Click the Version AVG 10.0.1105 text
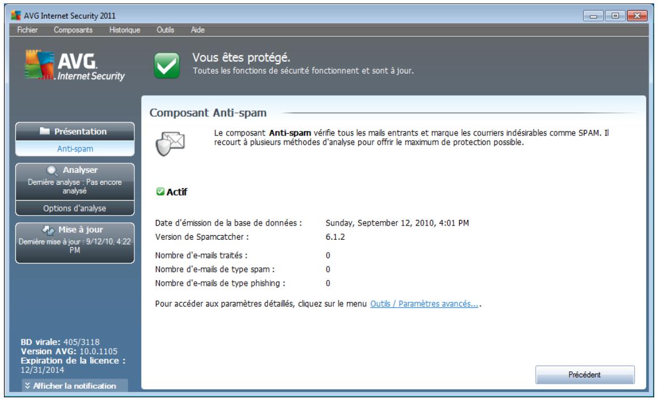Screen dimensions: 657x399 (69, 351)
